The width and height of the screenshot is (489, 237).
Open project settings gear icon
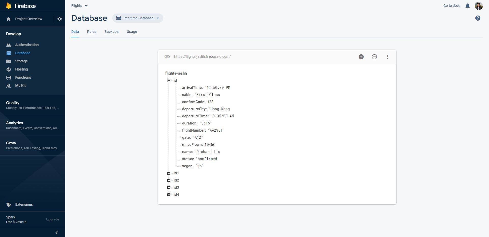[60, 19]
